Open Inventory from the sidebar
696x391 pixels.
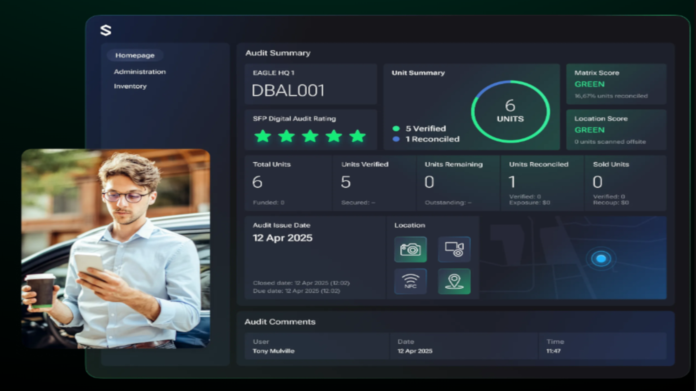[130, 86]
